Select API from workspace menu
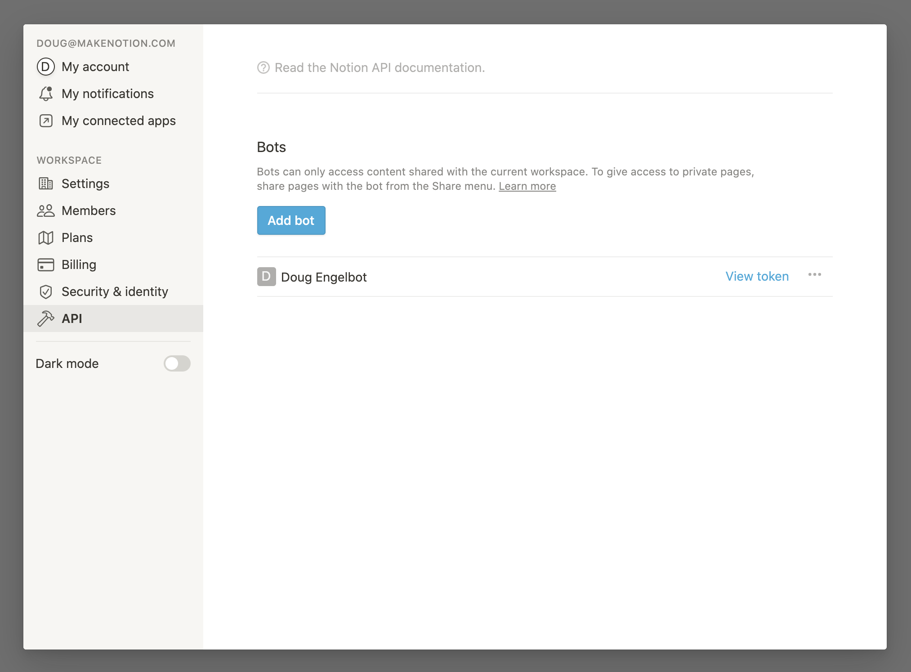This screenshot has height=672, width=911. click(72, 318)
